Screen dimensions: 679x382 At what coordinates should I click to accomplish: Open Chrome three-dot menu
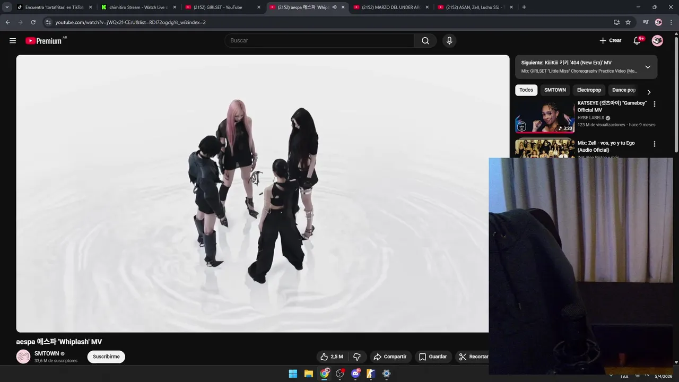pyautogui.click(x=672, y=22)
